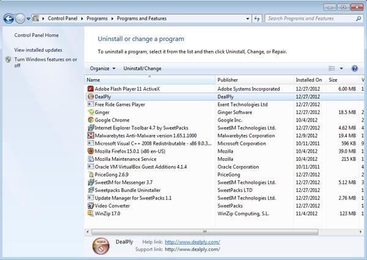Select the Ginger Software publisher cell

coord(235,112)
